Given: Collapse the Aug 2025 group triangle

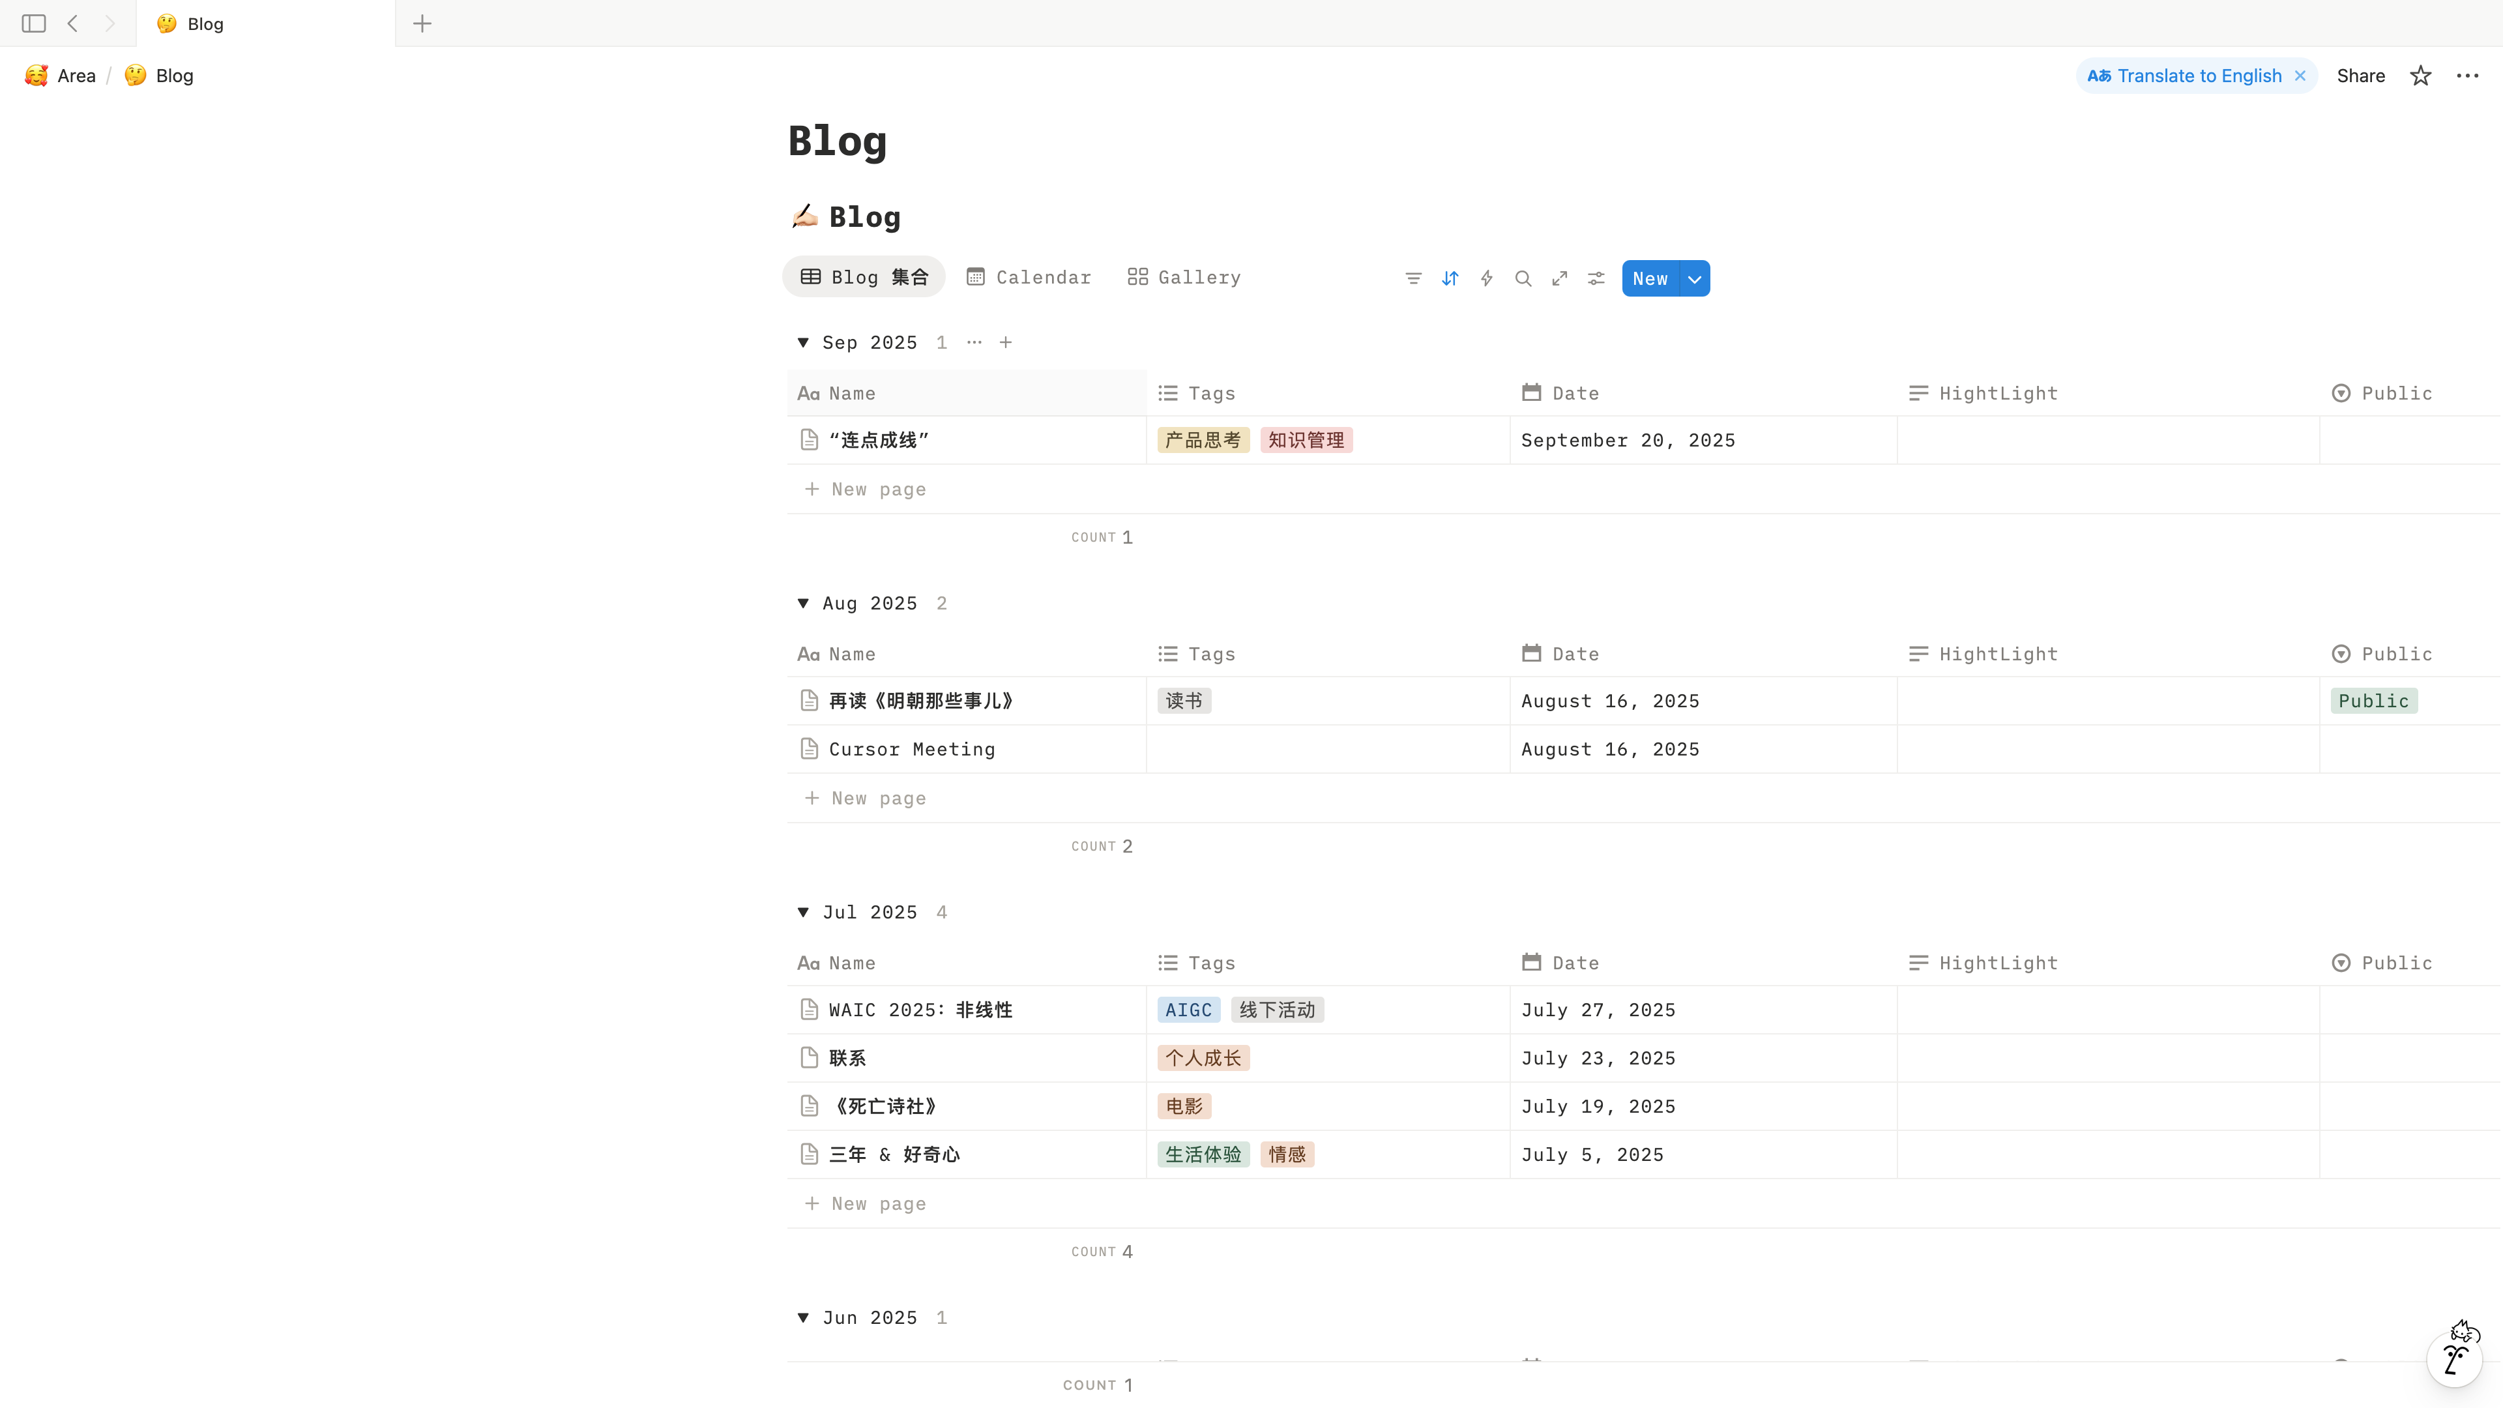Looking at the screenshot, I should click(802, 602).
